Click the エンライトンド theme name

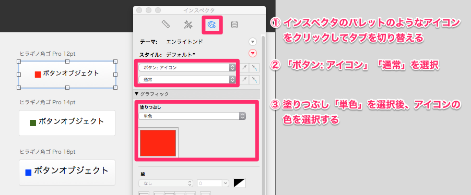point(184,42)
